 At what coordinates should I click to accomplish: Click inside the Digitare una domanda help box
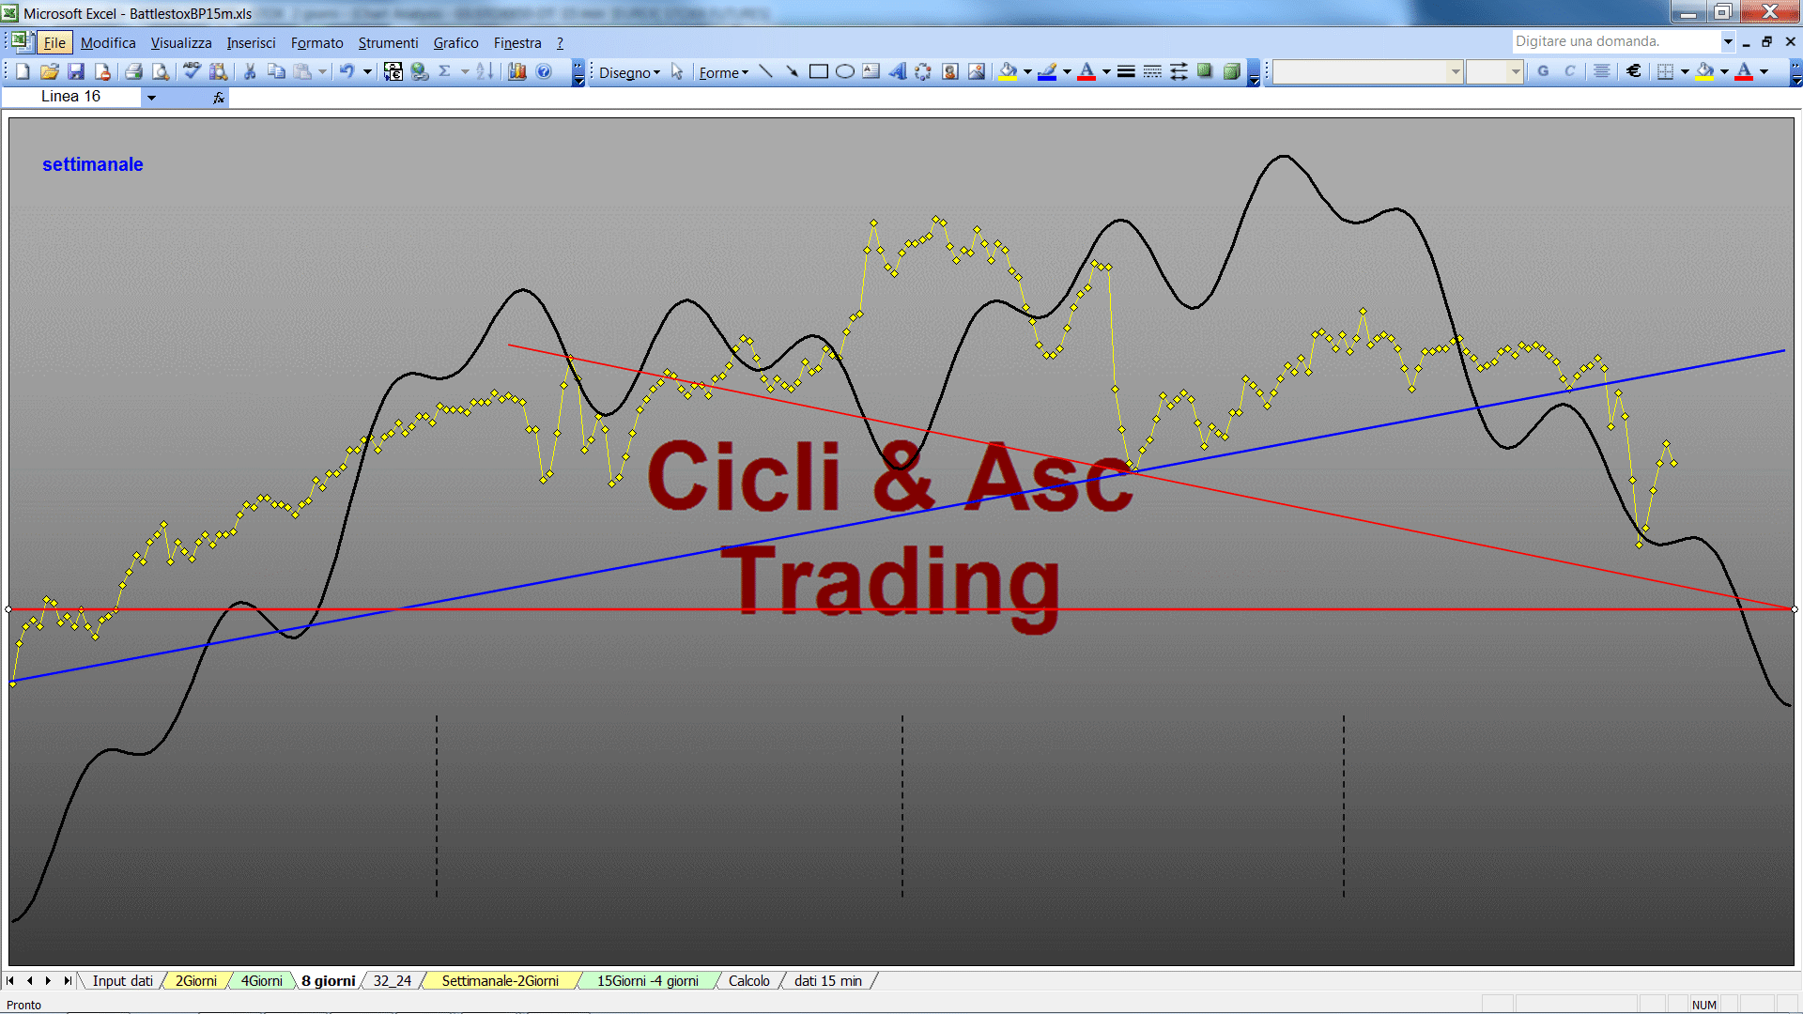(1615, 41)
